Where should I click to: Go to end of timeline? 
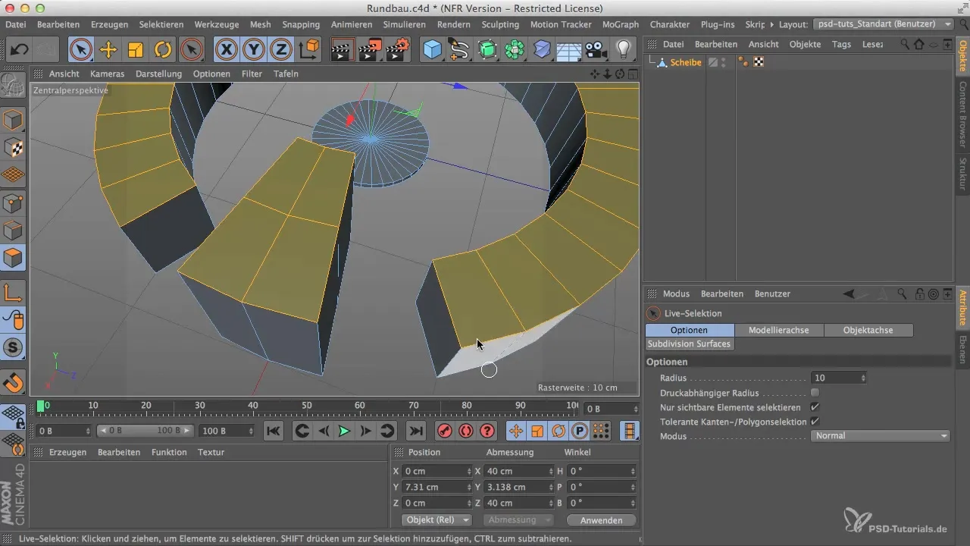click(415, 431)
